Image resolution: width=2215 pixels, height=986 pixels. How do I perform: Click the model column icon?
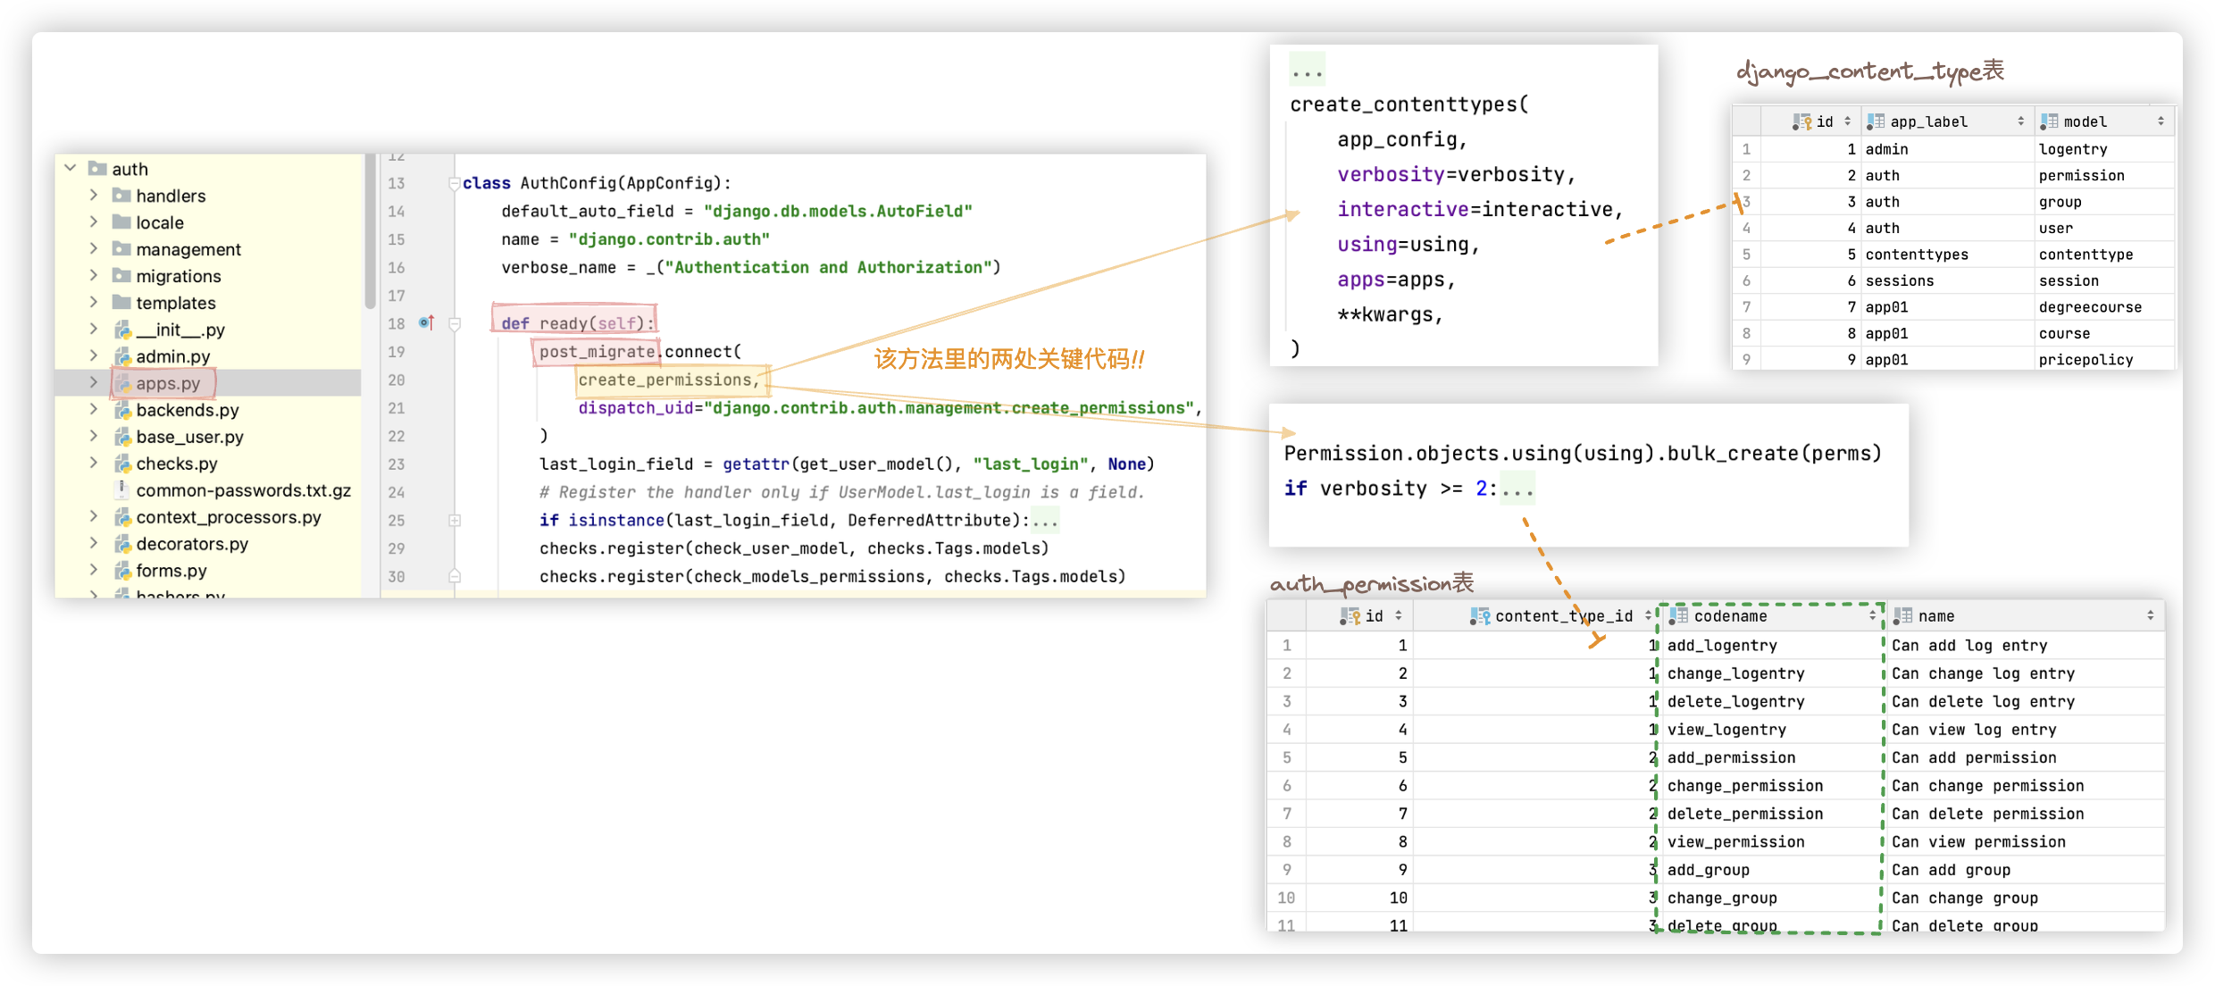[x=2049, y=121]
